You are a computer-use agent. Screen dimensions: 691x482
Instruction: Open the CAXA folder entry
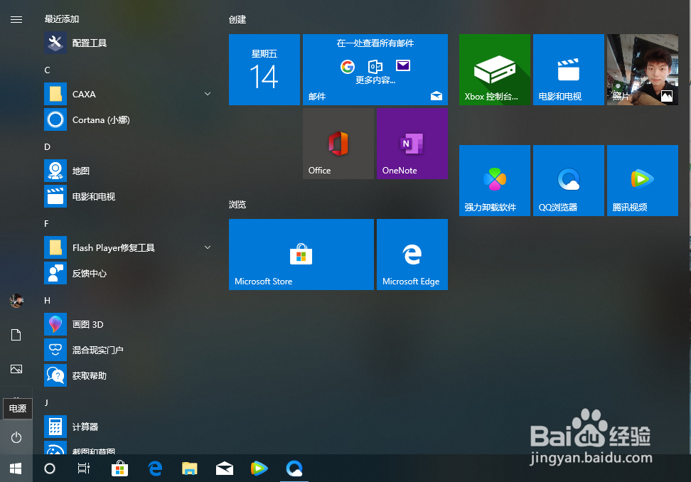click(128, 95)
